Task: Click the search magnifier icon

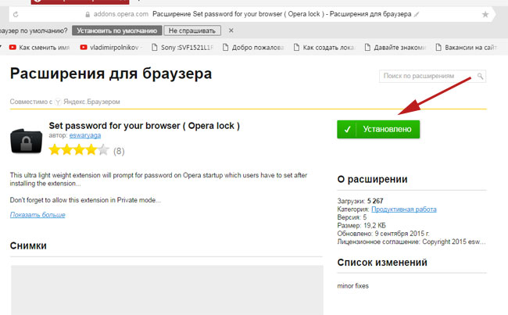Action: 480,76
